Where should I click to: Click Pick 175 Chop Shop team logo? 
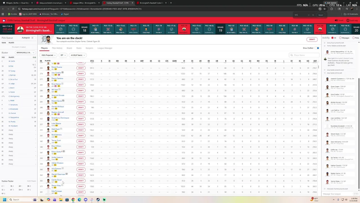click(146, 29)
